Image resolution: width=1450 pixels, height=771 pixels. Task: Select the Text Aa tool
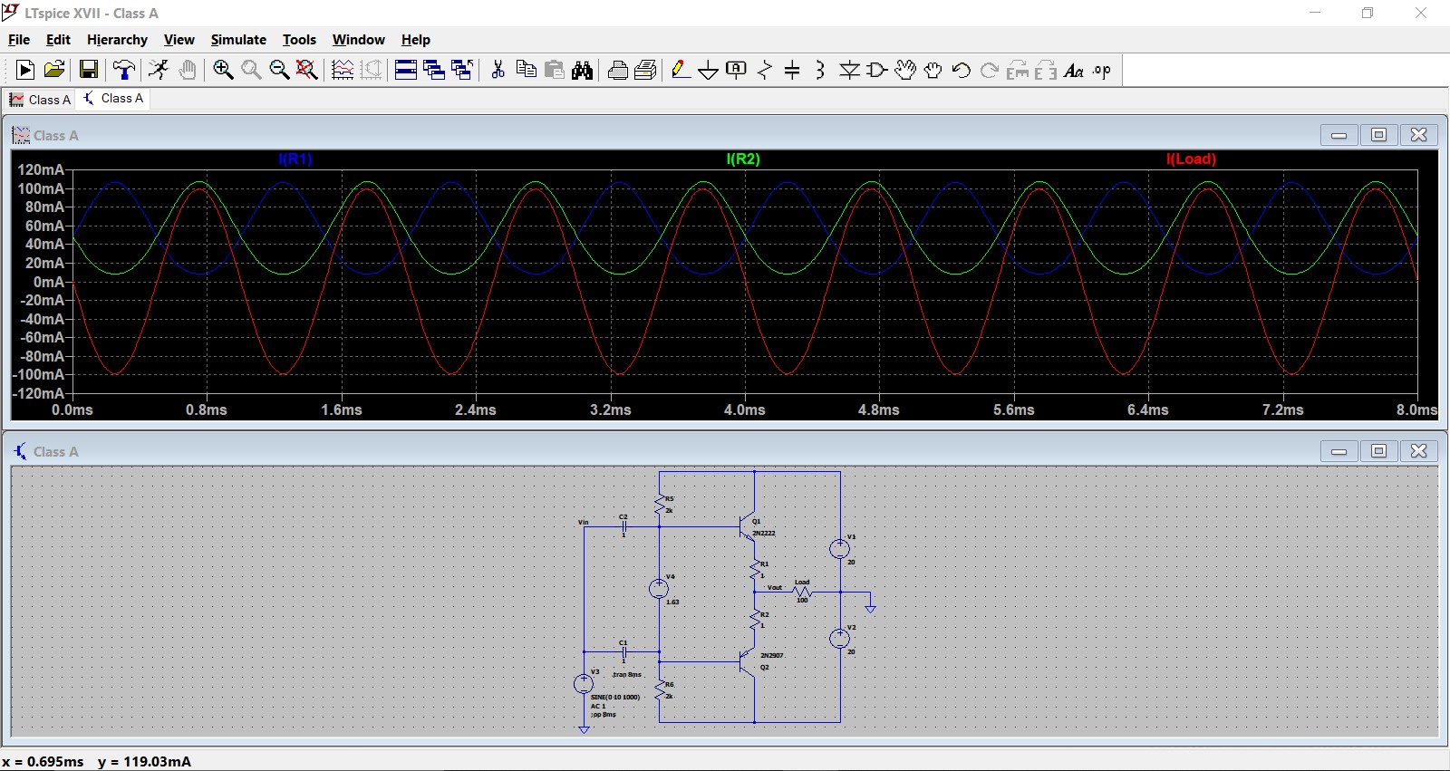coord(1074,70)
